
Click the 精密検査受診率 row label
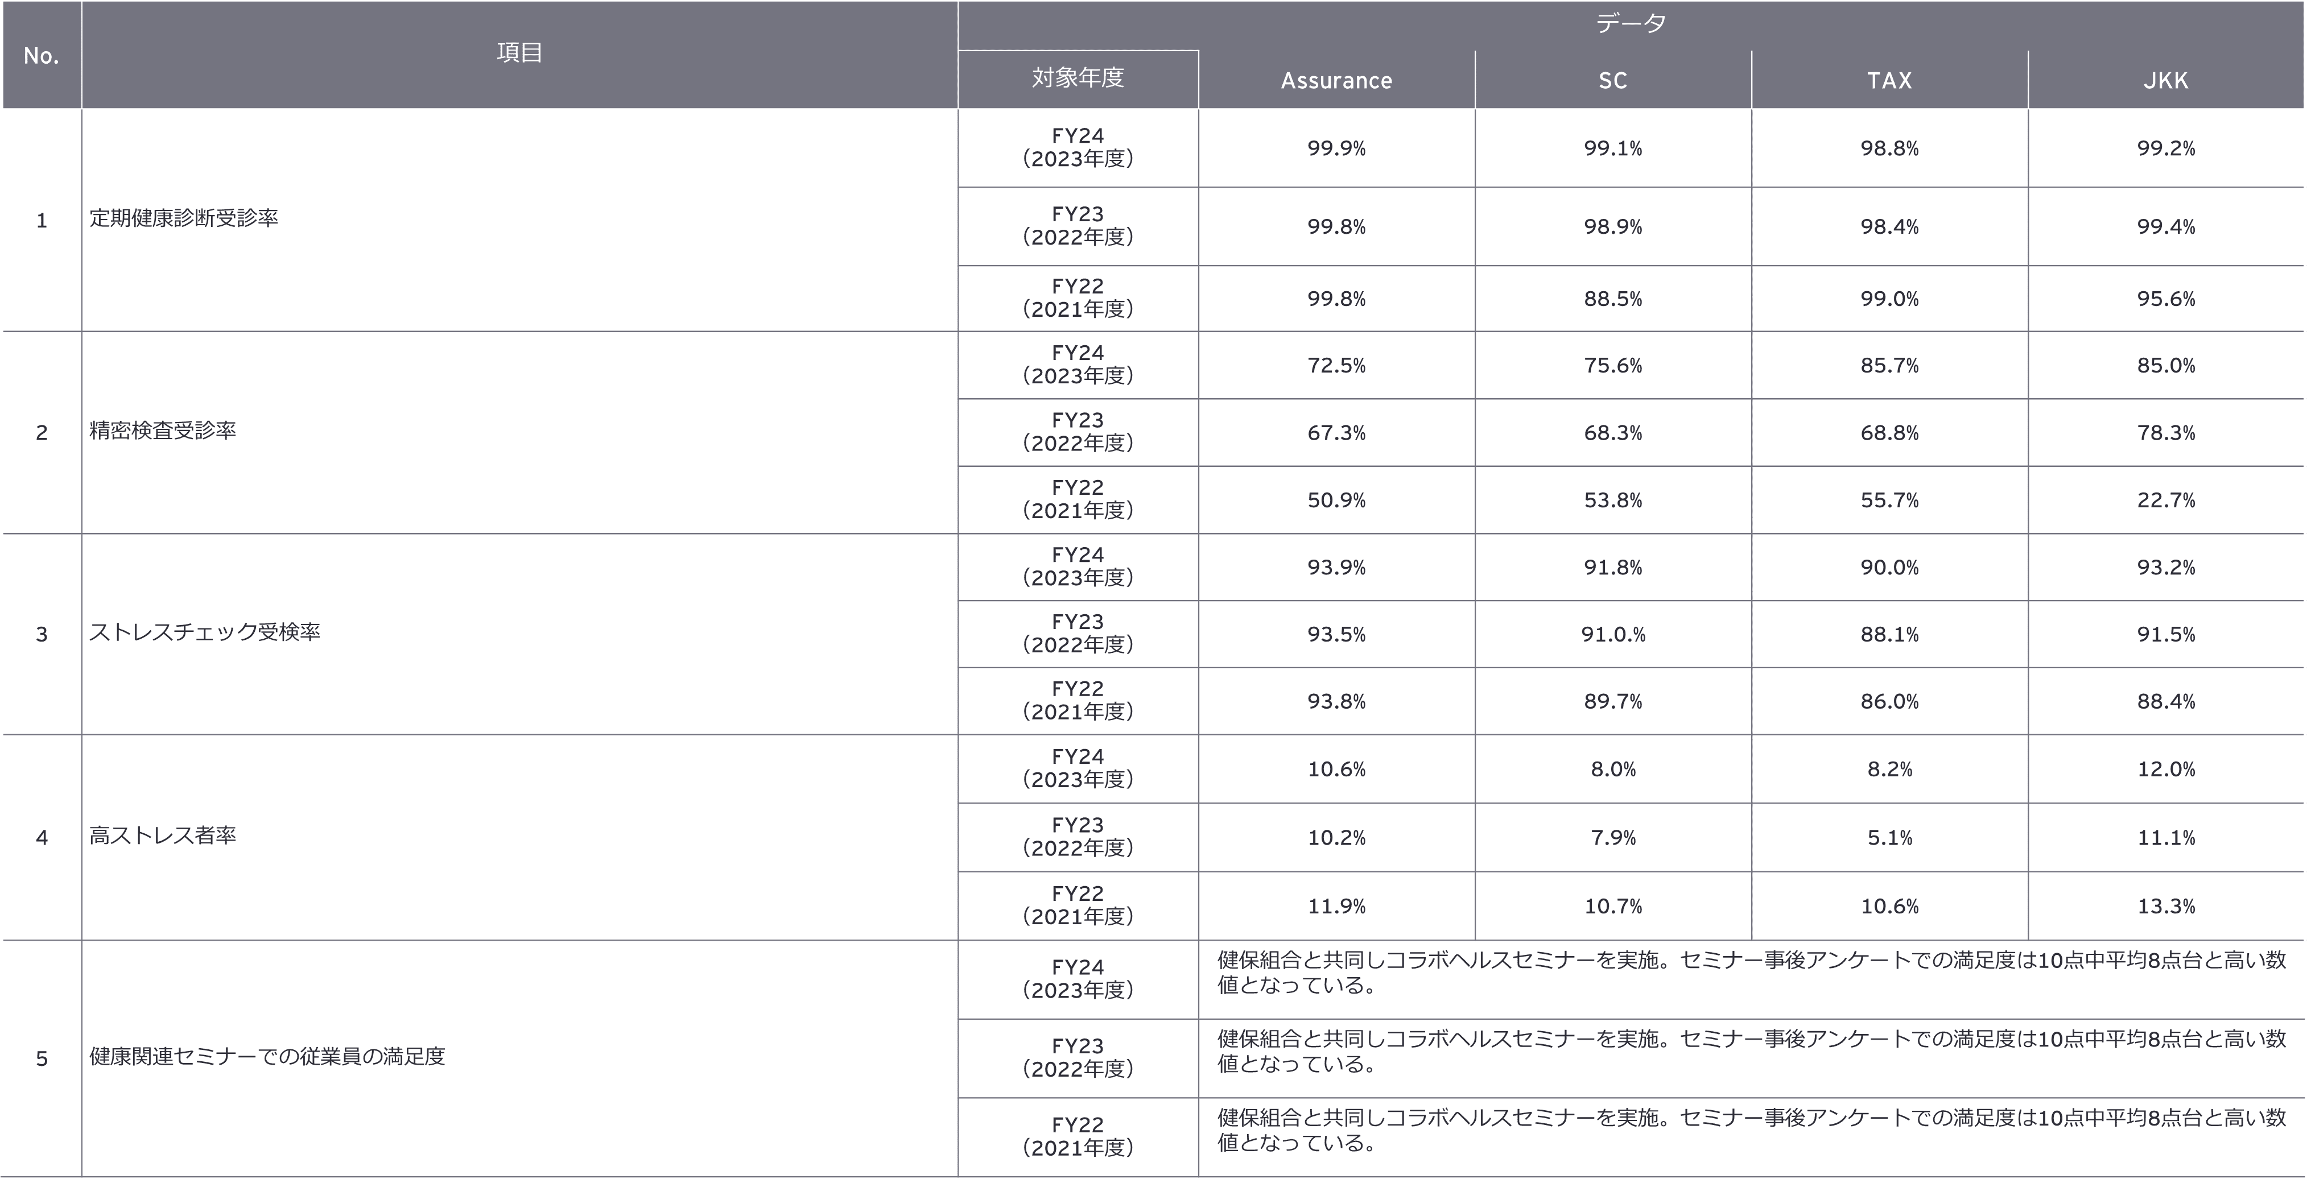point(163,431)
